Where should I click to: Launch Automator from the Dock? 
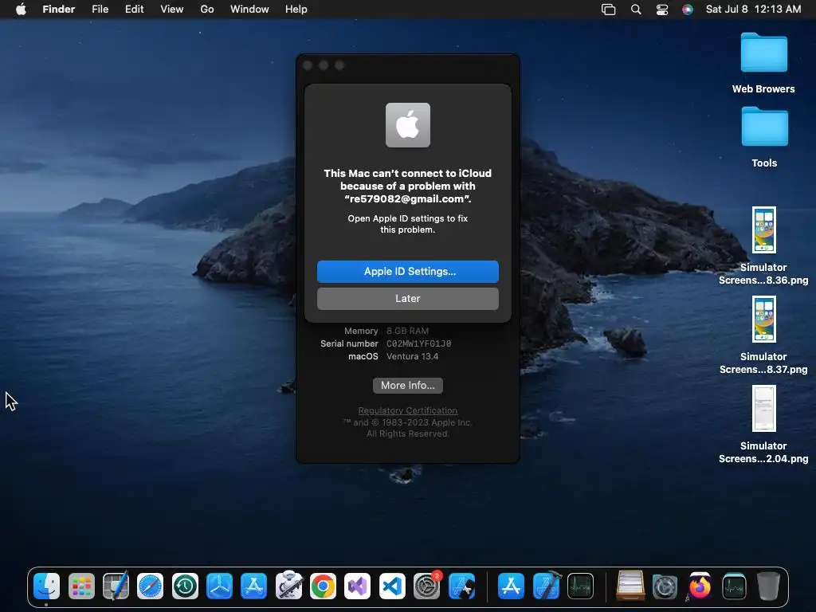point(288,586)
